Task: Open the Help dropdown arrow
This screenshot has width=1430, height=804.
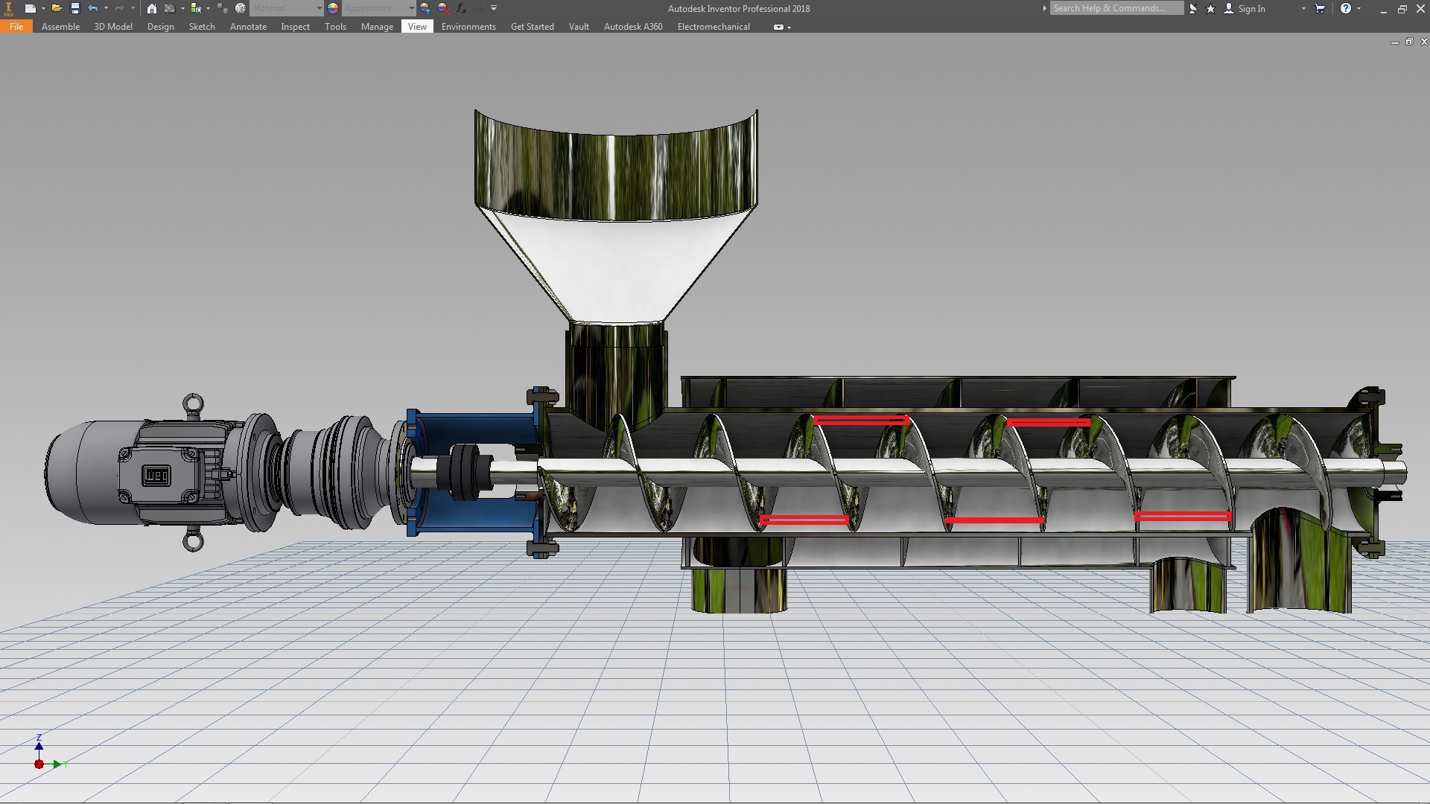Action: [x=1359, y=8]
